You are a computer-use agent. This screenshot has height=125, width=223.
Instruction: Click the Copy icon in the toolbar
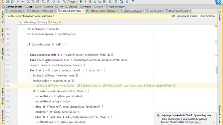pyautogui.click(x=33, y=1)
